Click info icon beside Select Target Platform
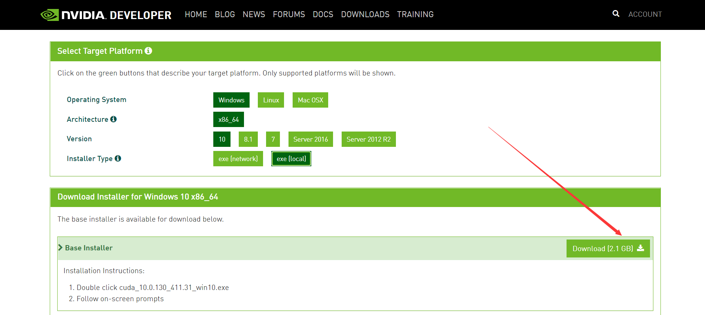Screen dimensions: 705x315 [149, 51]
